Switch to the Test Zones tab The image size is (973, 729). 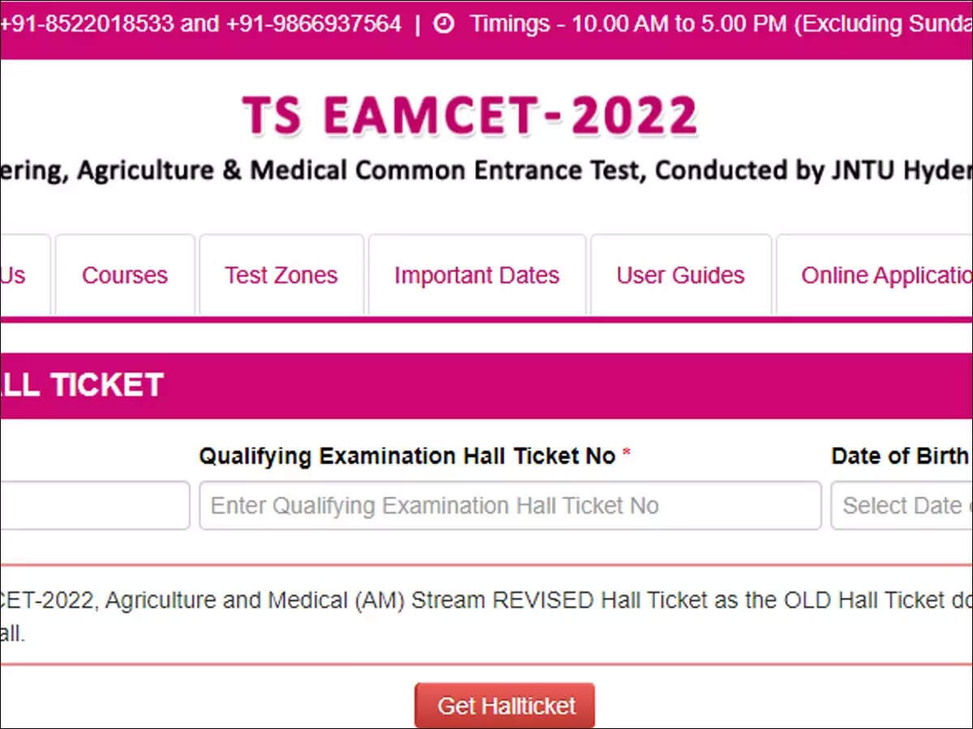click(x=281, y=275)
